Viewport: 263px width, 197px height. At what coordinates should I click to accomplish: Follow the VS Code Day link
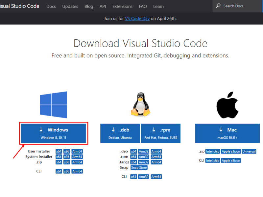pyautogui.click(x=137, y=18)
